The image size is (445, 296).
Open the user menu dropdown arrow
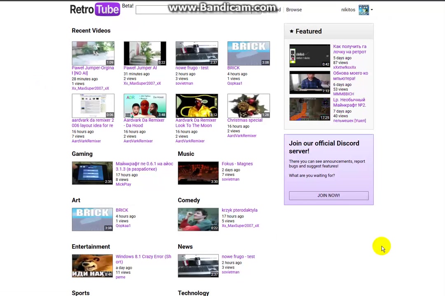[372, 10]
